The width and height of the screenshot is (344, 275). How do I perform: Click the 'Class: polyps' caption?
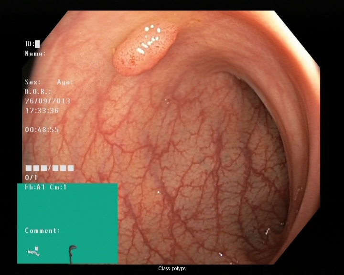point(172,269)
